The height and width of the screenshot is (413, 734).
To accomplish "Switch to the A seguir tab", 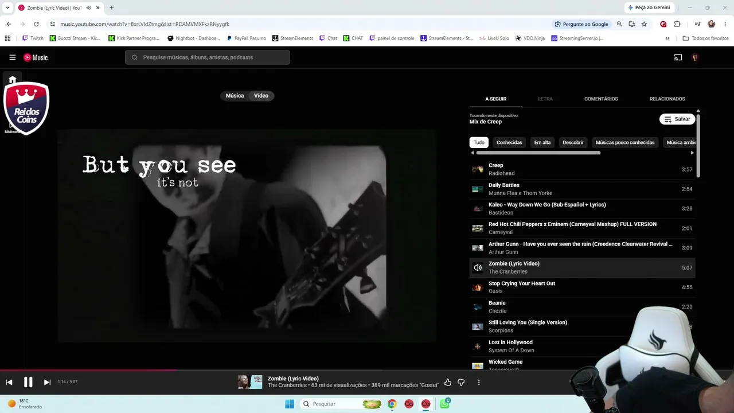I will pyautogui.click(x=496, y=99).
